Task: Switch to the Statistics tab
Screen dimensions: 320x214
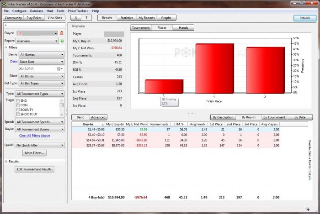Action: point(127,18)
